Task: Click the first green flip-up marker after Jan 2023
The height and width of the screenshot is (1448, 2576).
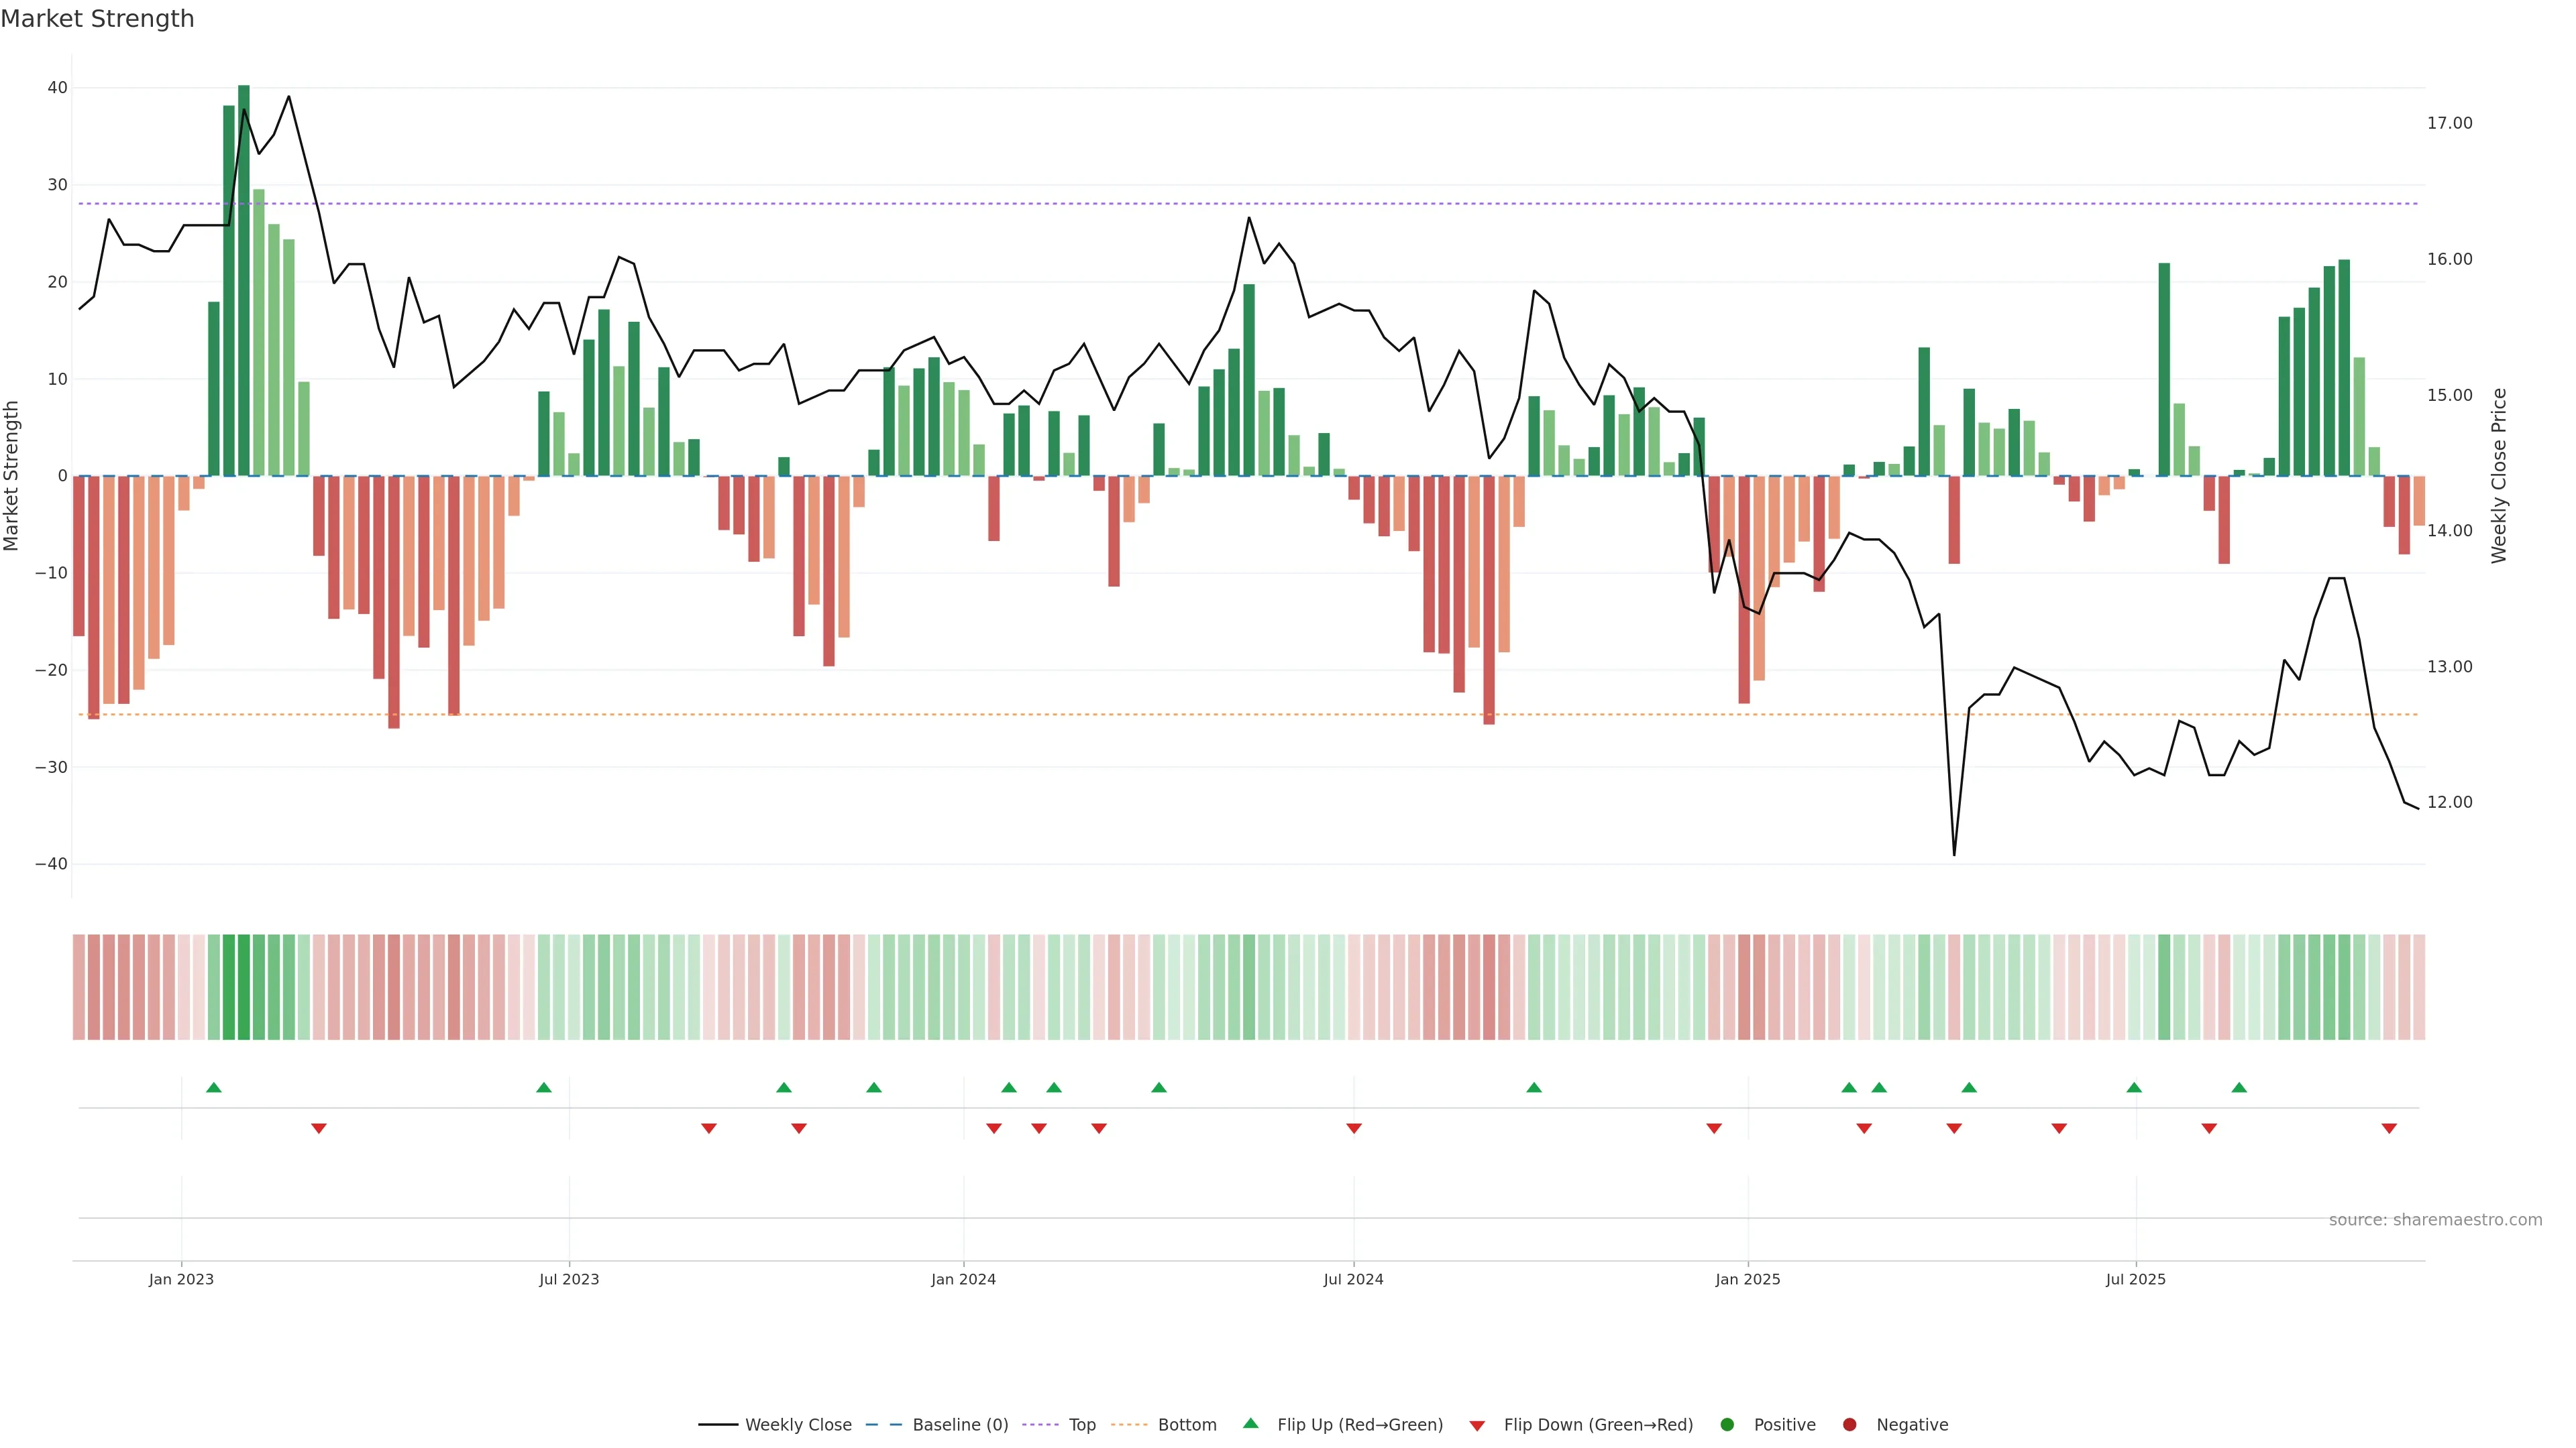Action: coord(213,1087)
